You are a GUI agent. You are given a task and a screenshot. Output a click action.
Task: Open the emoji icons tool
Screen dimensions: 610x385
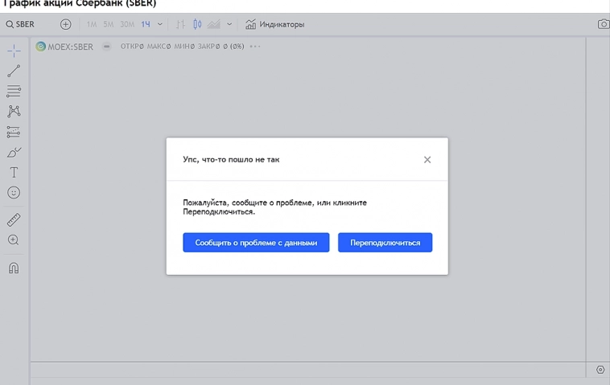(x=14, y=193)
